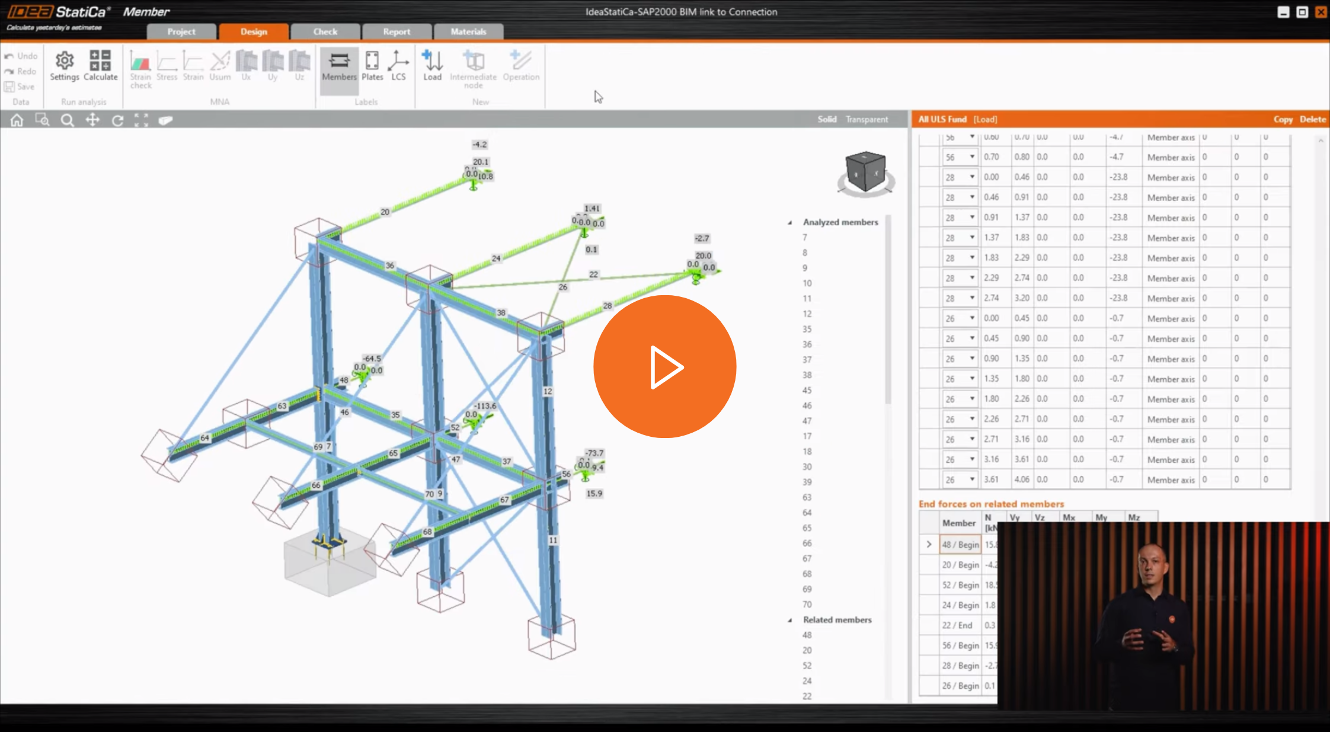Open the Materials tab
1330x732 pixels.
(x=468, y=31)
